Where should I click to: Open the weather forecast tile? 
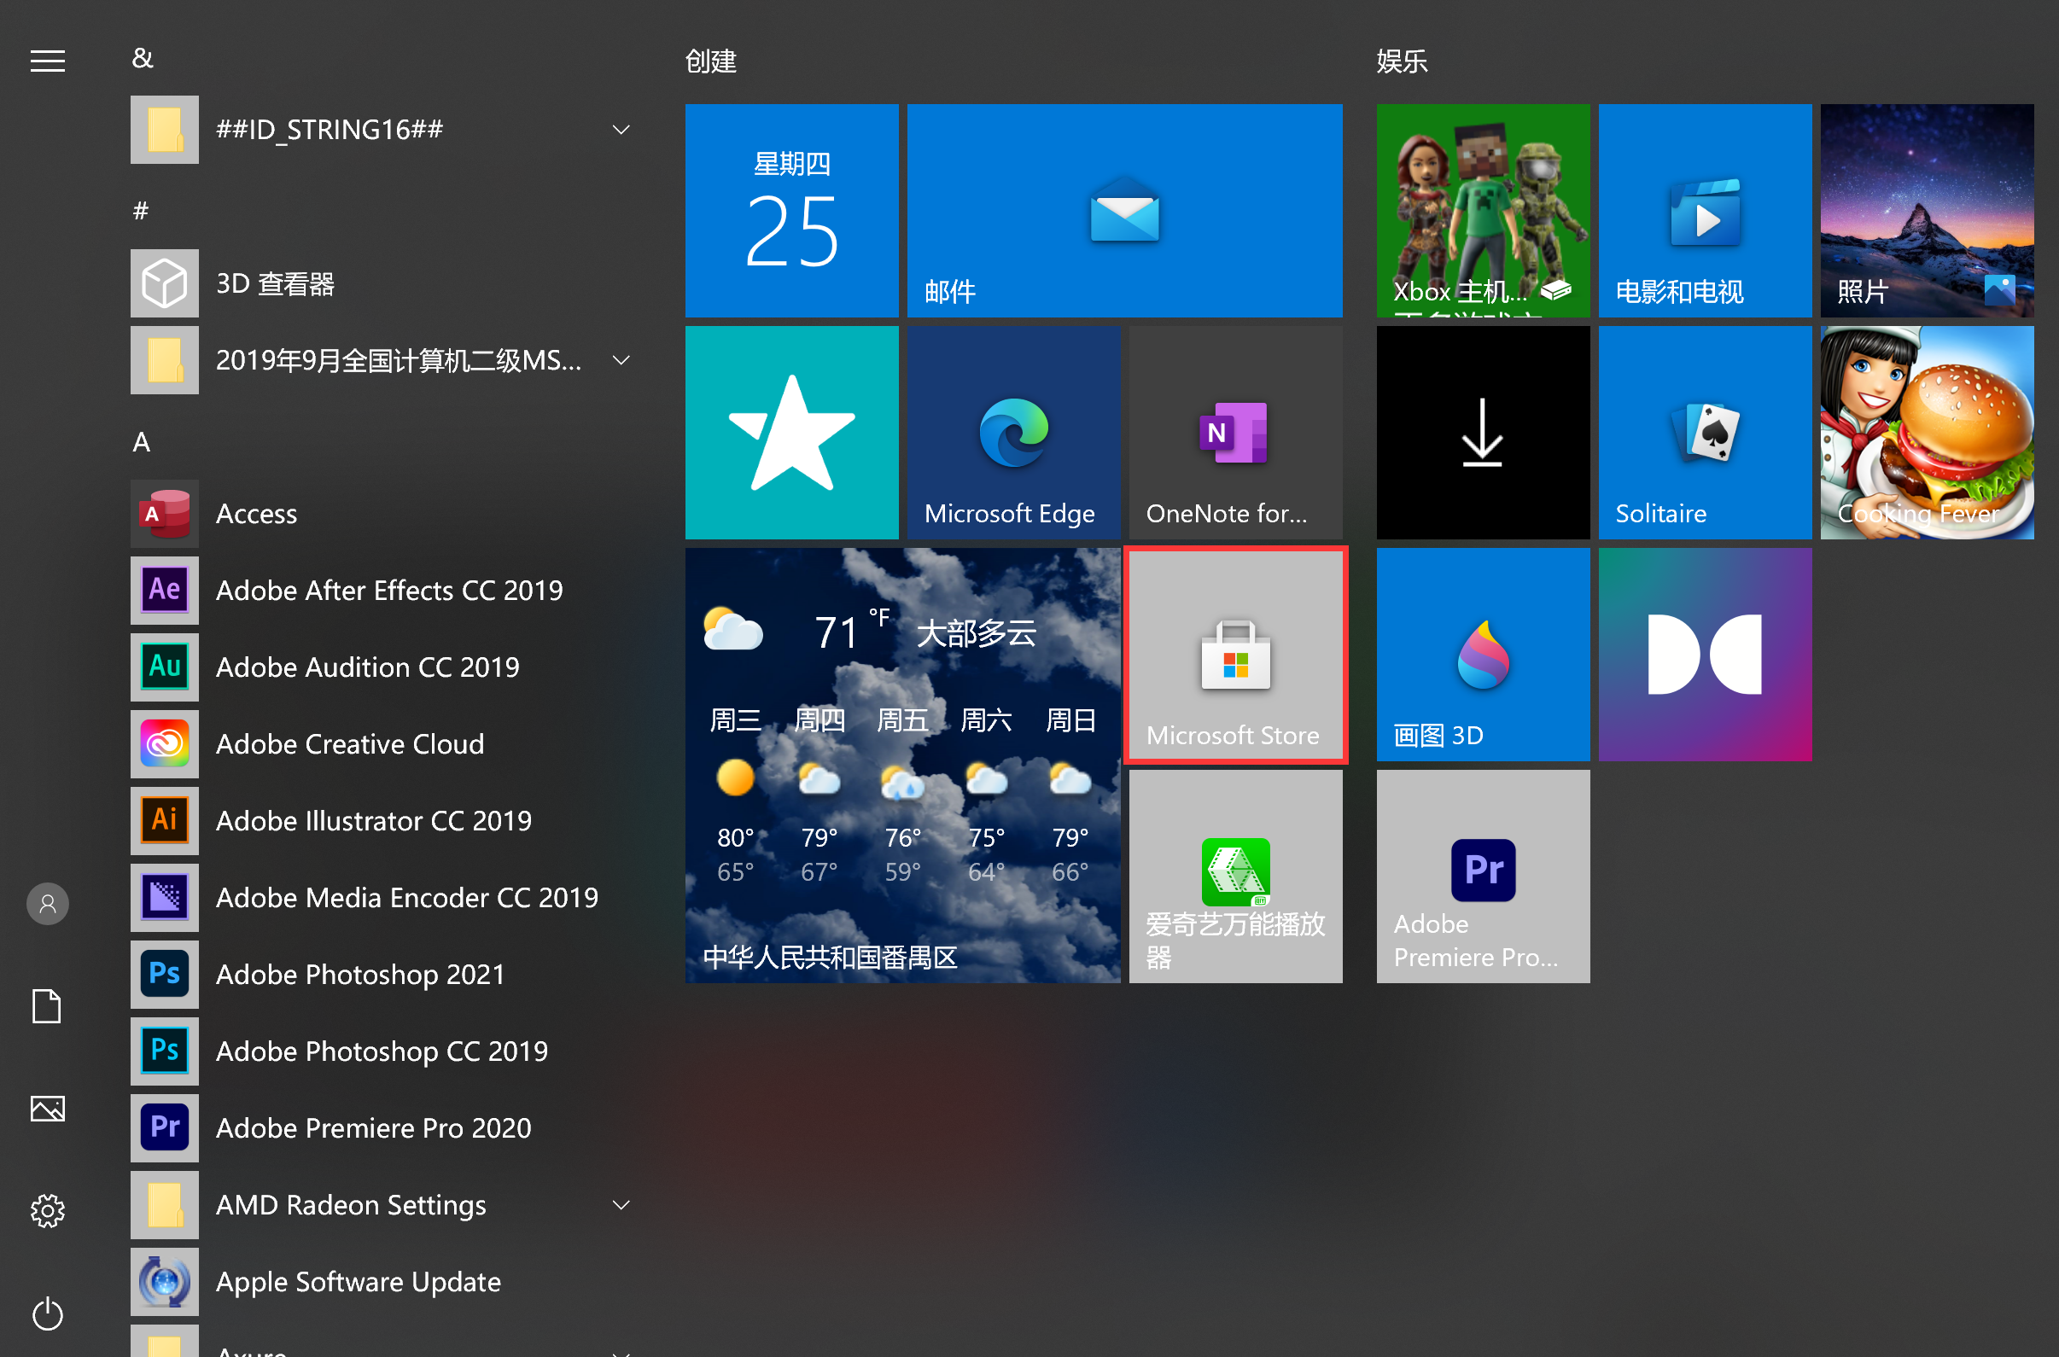coord(901,765)
